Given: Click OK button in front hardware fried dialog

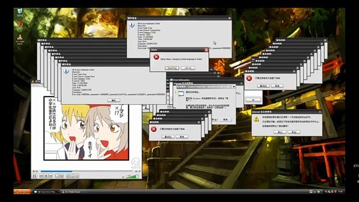Looking at the screenshot, I should click(114, 100).
